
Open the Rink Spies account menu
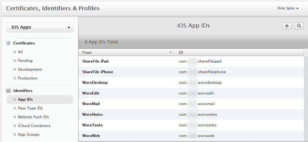point(288,8)
